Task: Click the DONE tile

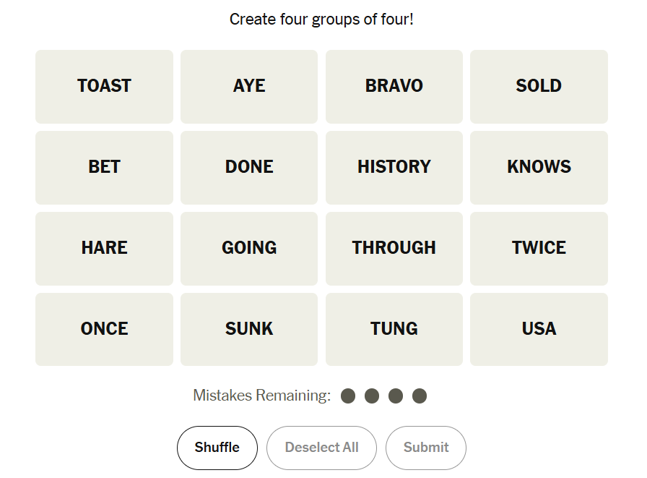Action: coord(249,168)
